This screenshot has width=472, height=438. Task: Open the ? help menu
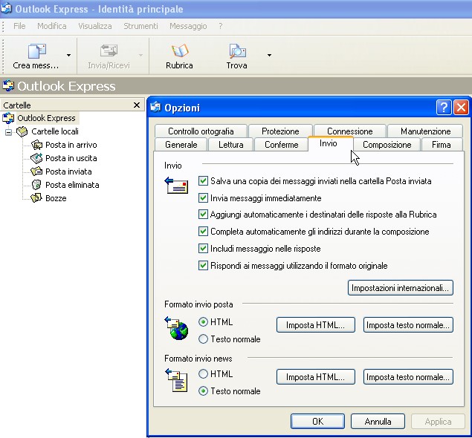(221, 26)
